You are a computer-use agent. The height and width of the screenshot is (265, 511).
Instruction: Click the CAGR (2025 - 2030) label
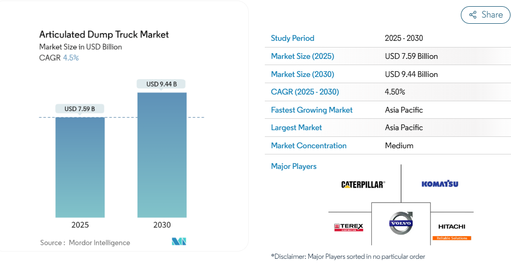[305, 92]
